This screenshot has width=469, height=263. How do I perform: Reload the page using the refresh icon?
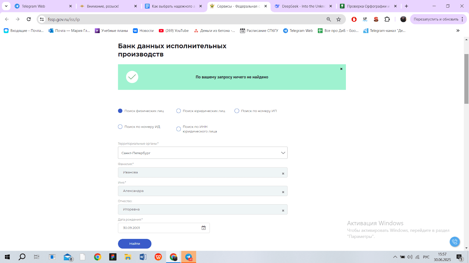[29, 19]
